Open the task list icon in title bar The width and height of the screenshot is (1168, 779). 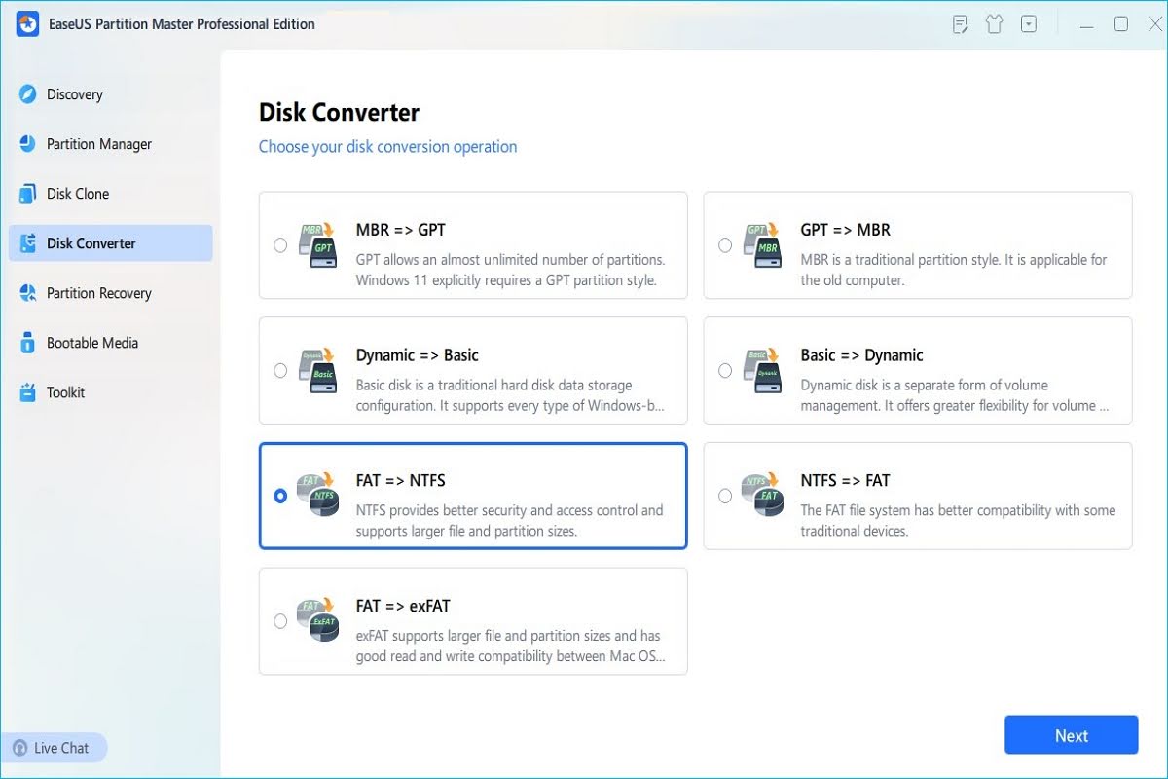point(960,24)
